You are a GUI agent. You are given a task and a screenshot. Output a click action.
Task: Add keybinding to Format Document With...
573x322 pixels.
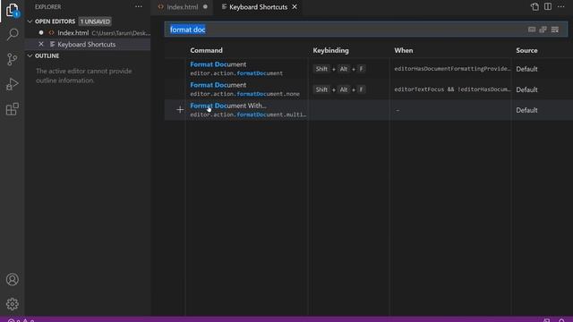[x=180, y=109]
